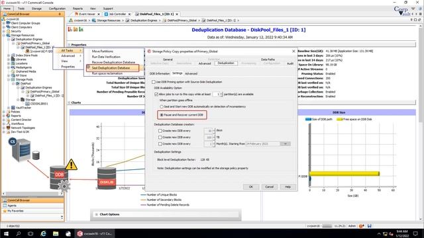Collapse the Properties section
Viewport: 424px width, 238px height.
(69, 45)
